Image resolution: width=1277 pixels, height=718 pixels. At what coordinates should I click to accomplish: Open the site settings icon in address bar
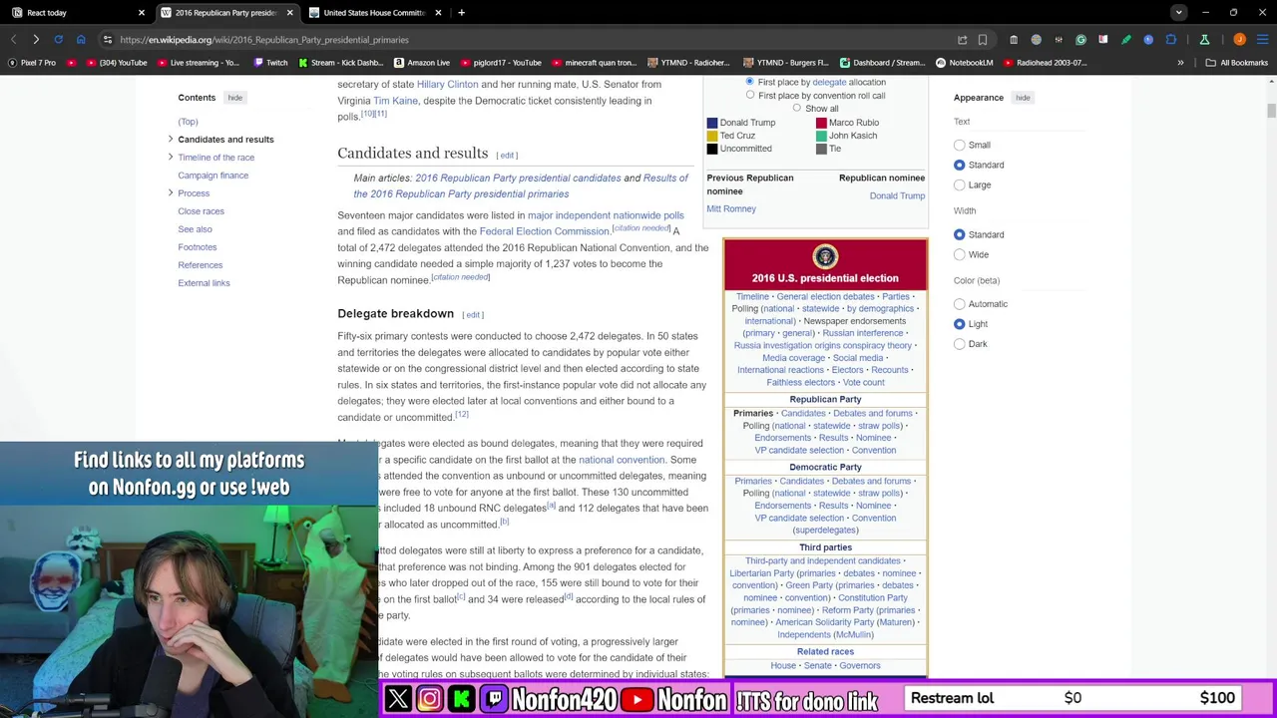(x=107, y=40)
